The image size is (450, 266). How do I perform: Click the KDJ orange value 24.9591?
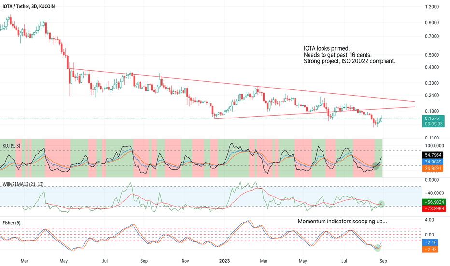point(433,168)
